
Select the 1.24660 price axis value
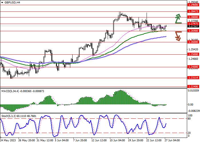pyautogui.click(x=193, y=59)
